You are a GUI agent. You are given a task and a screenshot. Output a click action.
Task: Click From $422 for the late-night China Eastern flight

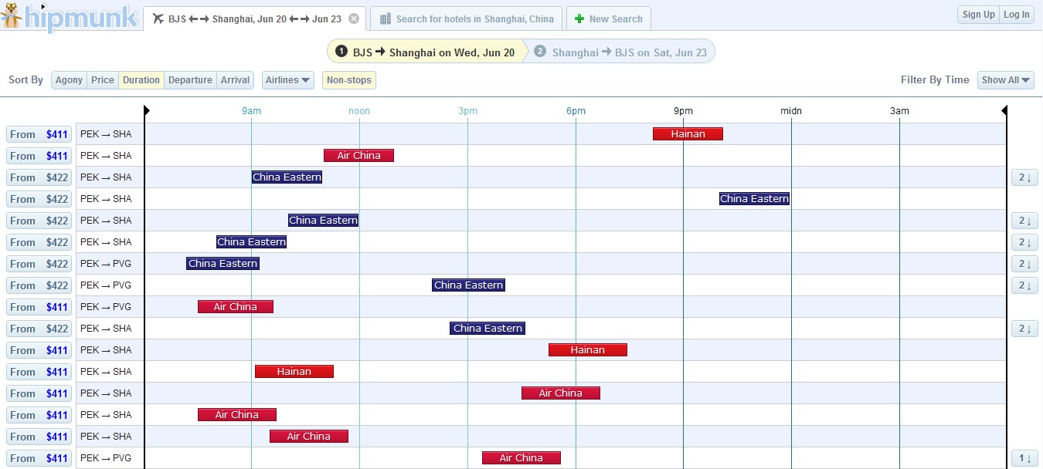pyautogui.click(x=39, y=199)
